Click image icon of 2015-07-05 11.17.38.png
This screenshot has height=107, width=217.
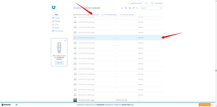click(x=75, y=74)
